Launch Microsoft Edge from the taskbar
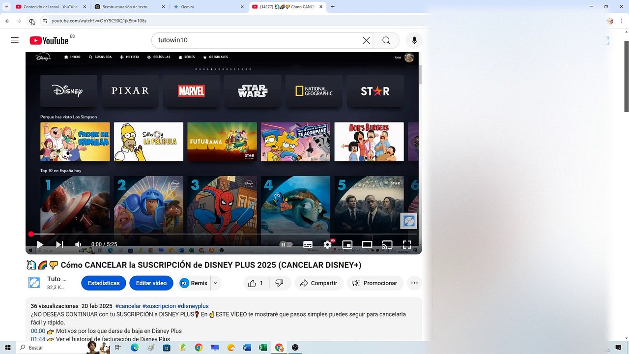The image size is (629, 354). click(x=135, y=348)
